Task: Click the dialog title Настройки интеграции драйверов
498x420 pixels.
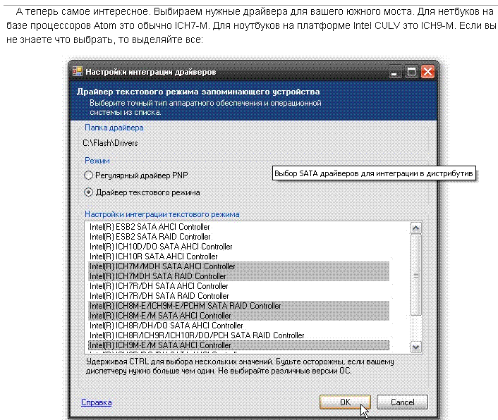Action: pyautogui.click(x=151, y=72)
